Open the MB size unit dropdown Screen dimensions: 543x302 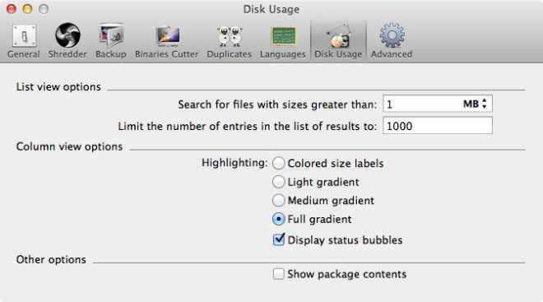coord(476,104)
